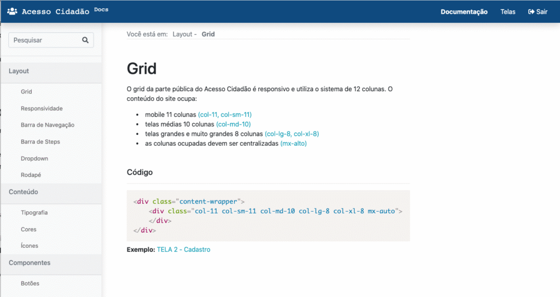Screen dimensions: 560x297
Task: Open the TELA 2 - Cadastro example link
Action: click(x=183, y=250)
